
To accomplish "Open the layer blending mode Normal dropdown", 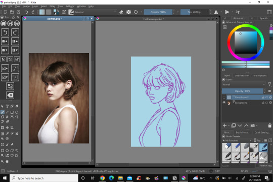I will (244, 84).
